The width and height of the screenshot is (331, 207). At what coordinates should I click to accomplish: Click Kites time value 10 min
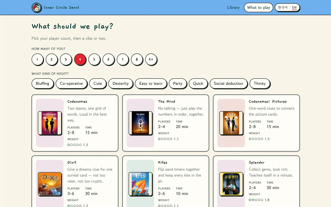(x=182, y=194)
